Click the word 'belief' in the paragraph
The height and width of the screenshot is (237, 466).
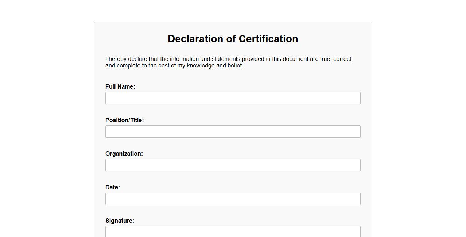[234, 66]
